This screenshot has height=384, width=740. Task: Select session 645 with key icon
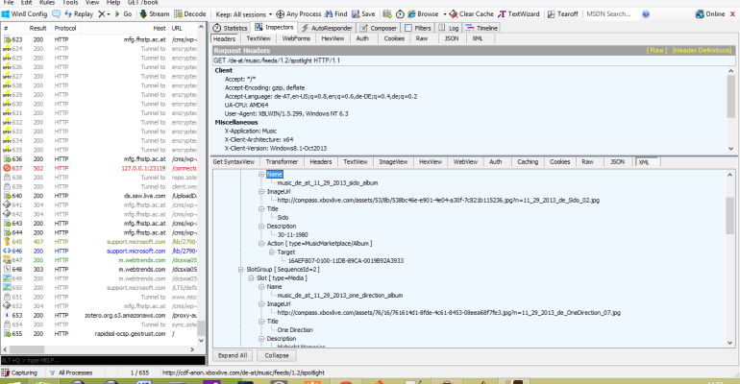100,242
